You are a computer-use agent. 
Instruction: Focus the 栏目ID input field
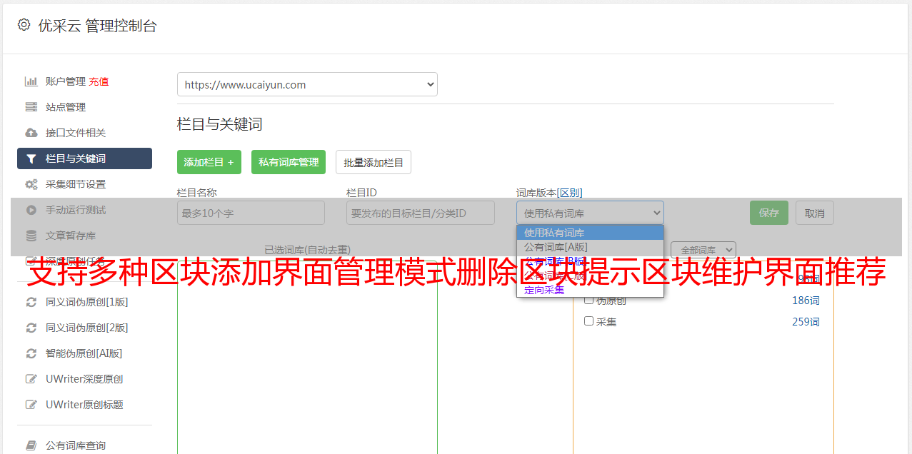pyautogui.click(x=421, y=213)
